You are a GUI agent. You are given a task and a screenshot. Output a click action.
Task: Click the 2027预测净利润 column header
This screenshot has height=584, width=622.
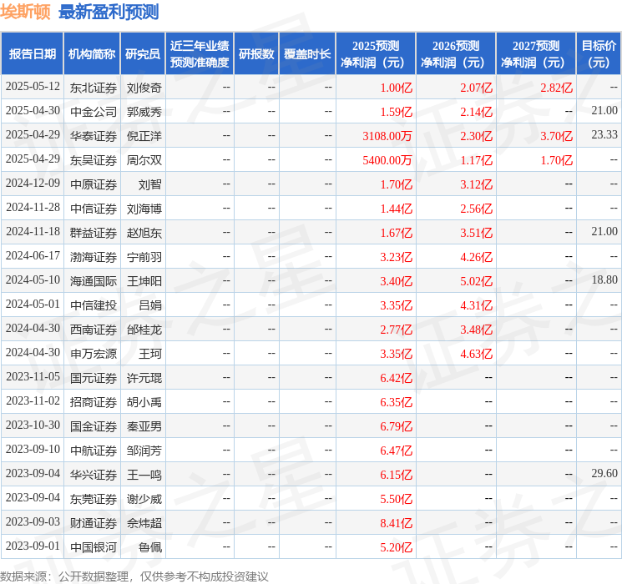click(x=536, y=54)
